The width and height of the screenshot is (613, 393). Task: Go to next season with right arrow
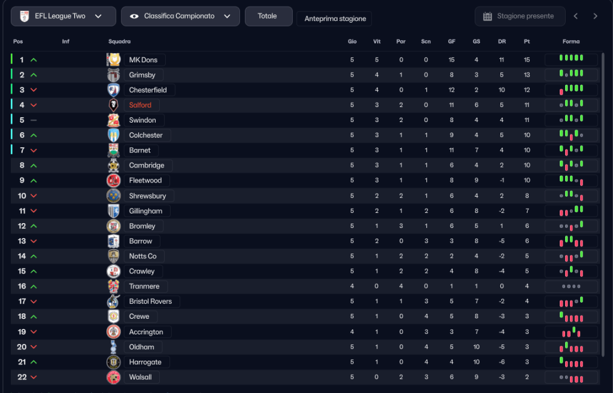(595, 16)
